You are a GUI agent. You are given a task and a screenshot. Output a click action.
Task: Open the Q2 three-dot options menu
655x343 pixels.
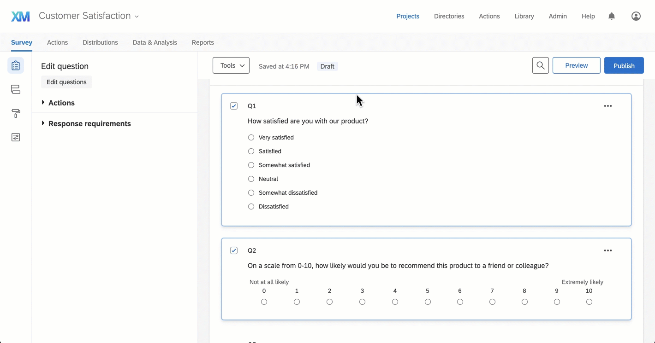tap(608, 250)
